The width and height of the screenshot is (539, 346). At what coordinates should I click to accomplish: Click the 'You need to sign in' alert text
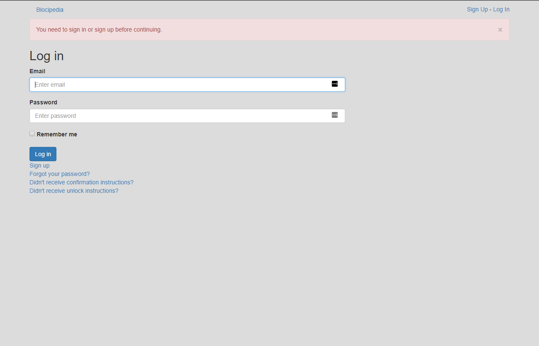(99, 29)
